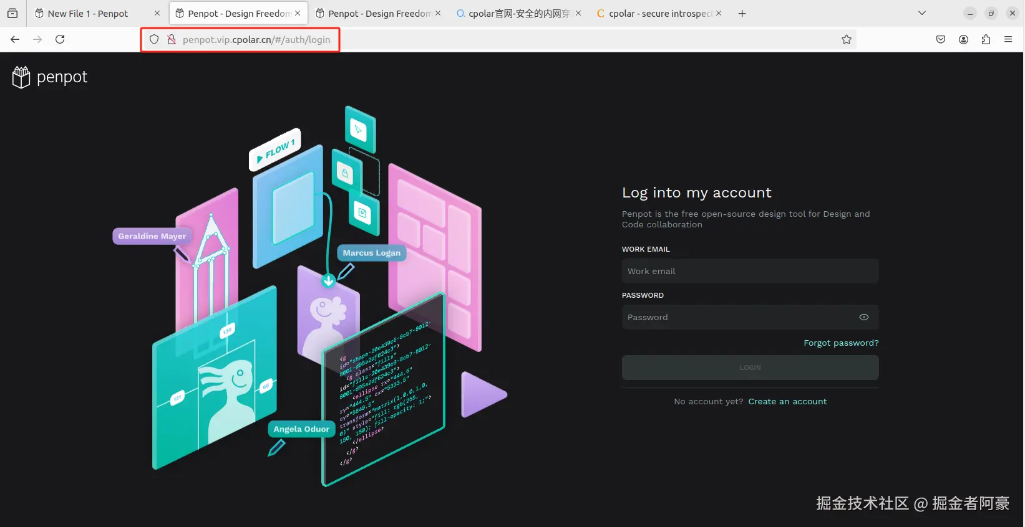
Task: Close the third Penpot - Design Freedom tab
Action: [x=438, y=13]
